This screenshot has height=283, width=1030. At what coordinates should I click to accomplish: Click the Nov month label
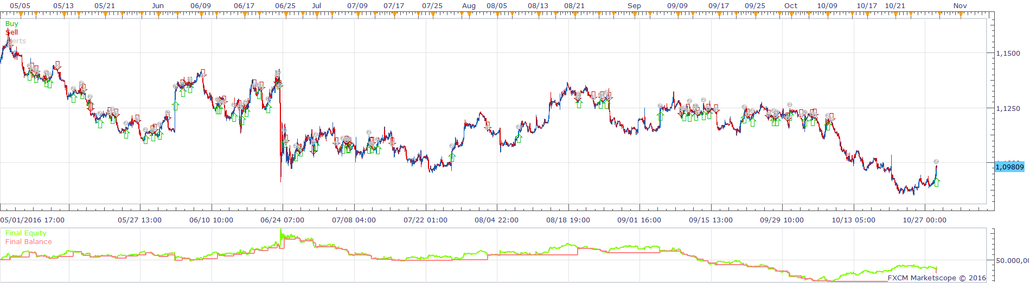961,6
